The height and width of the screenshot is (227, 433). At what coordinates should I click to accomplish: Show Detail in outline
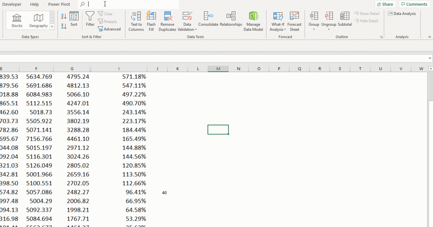pyautogui.click(x=367, y=14)
